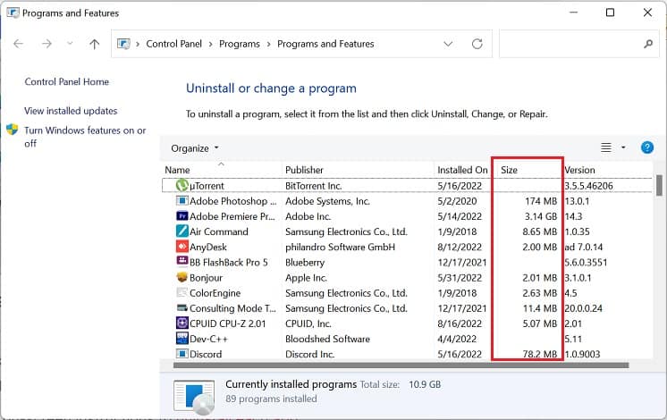Click the BB FlashBack Pro 5 icon
The width and height of the screenshot is (667, 420).
click(x=182, y=262)
